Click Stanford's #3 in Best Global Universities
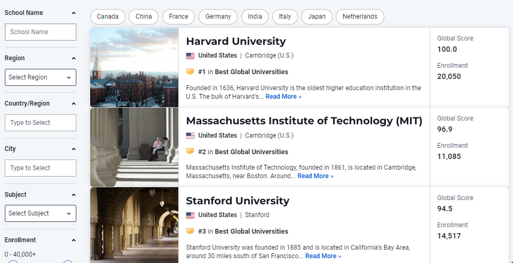Viewport: 513px width, 263px height. point(243,232)
